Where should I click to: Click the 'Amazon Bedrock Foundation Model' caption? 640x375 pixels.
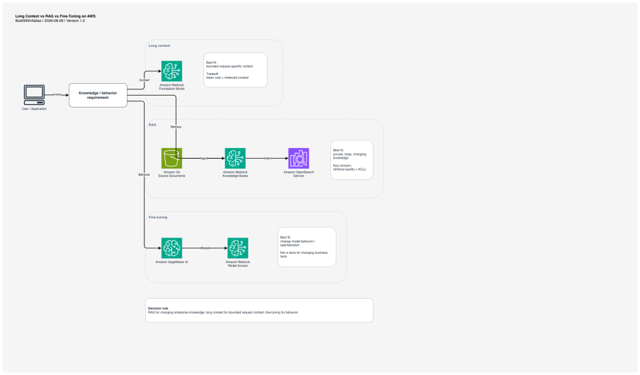172,87
